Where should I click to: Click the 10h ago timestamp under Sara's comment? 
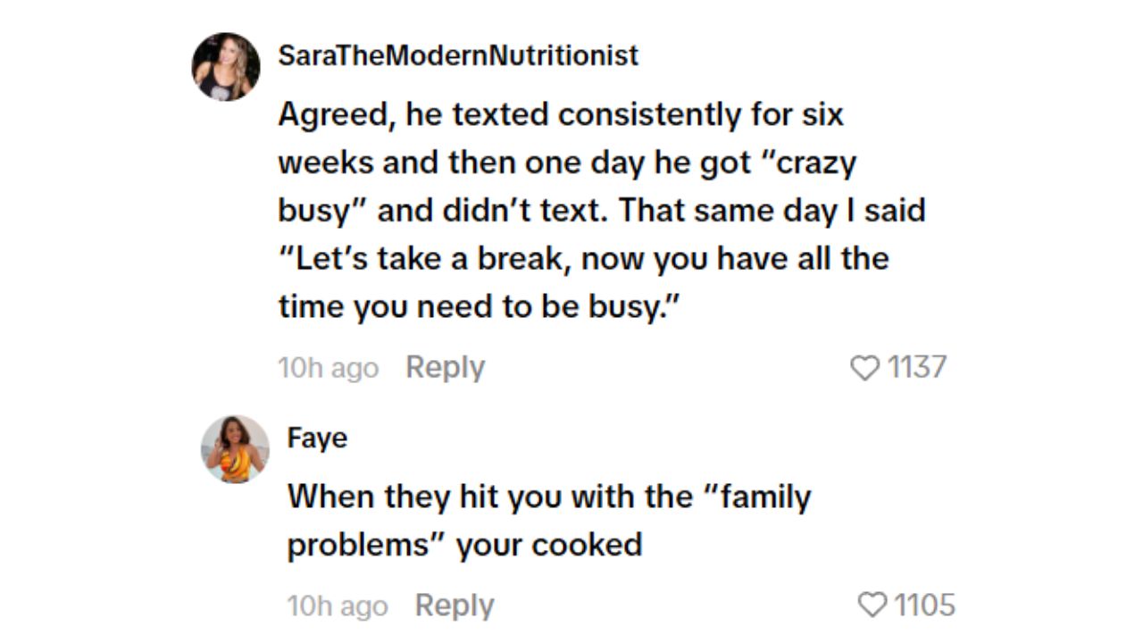[x=328, y=368]
